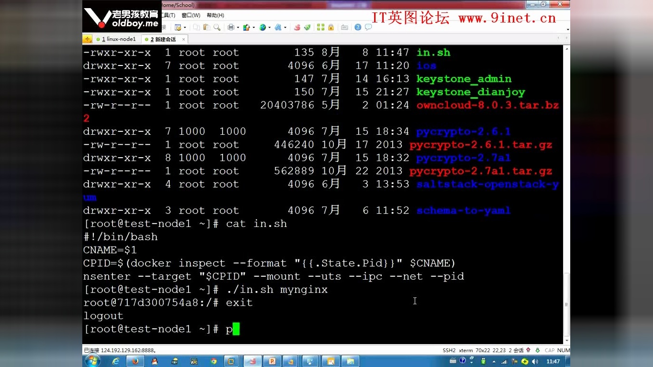Click the 2 会话 status entry
This screenshot has width=653, height=367.
click(x=516, y=350)
